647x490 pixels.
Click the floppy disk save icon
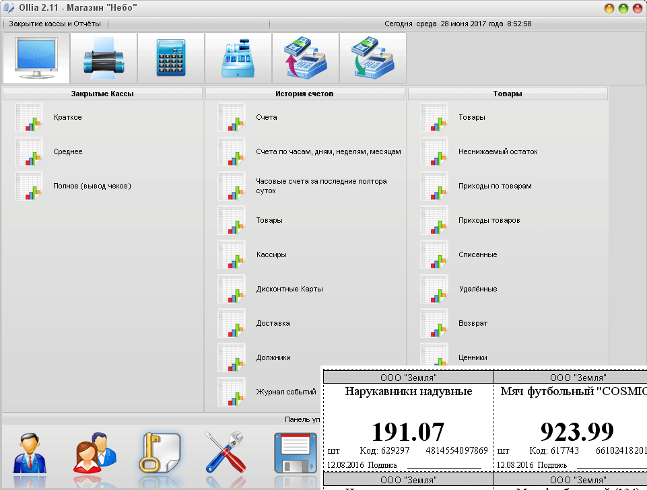coord(296,453)
